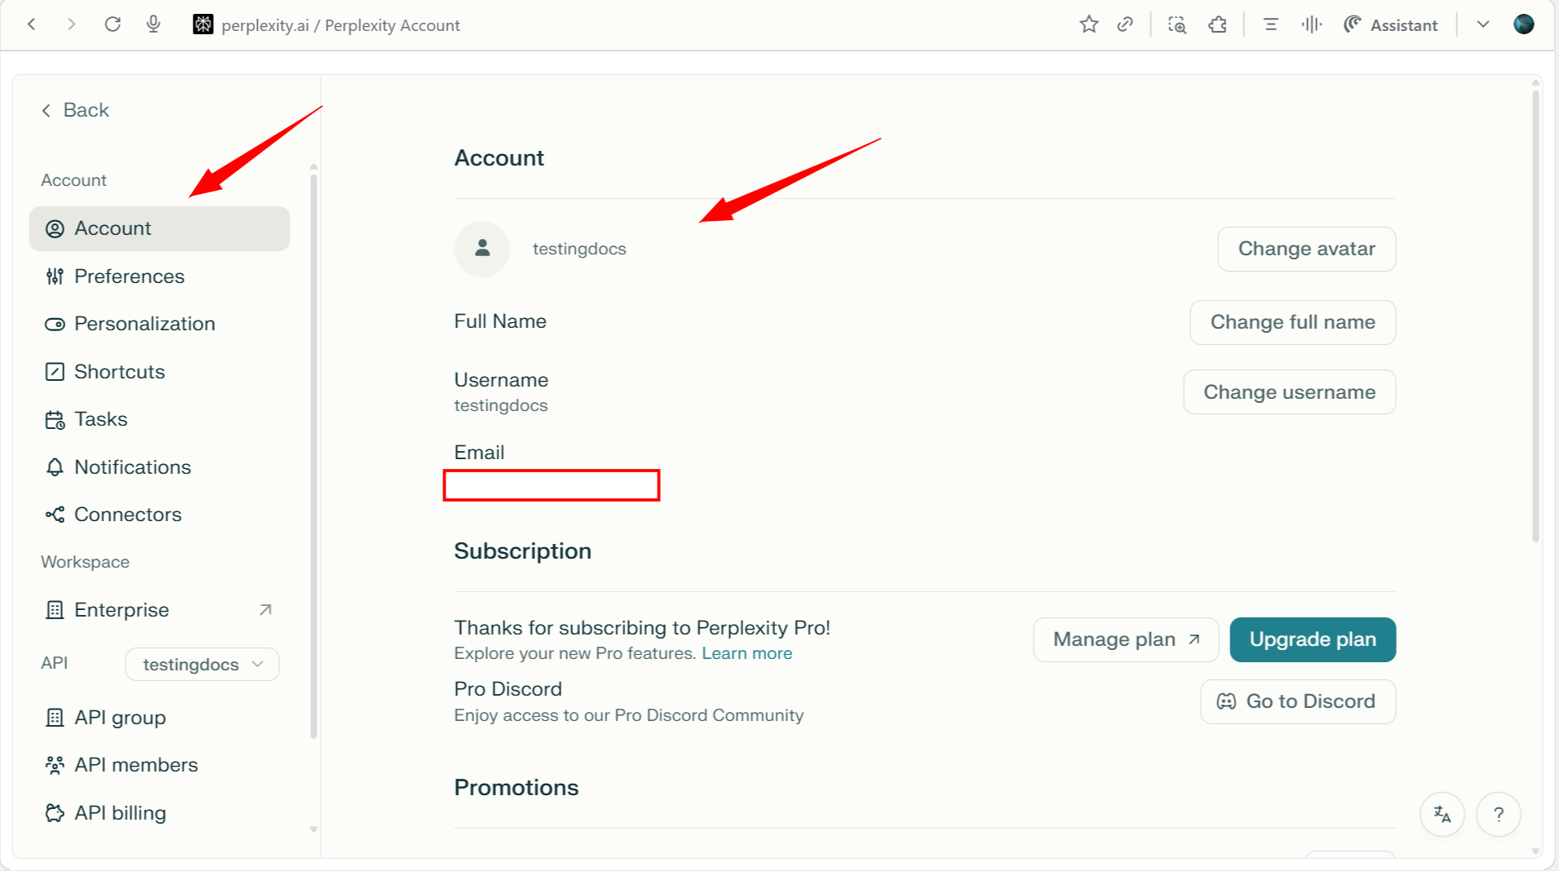Click the sidebar scrollbar down arrow
1559x871 pixels.
point(313,829)
